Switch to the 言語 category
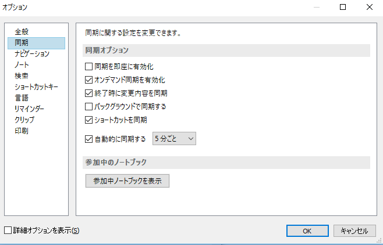Viewport: 383px width, 245px height. click(x=22, y=98)
